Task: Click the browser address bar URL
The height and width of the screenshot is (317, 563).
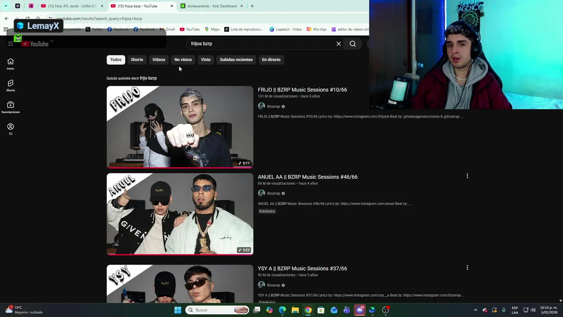Action: pyautogui.click(x=99, y=18)
